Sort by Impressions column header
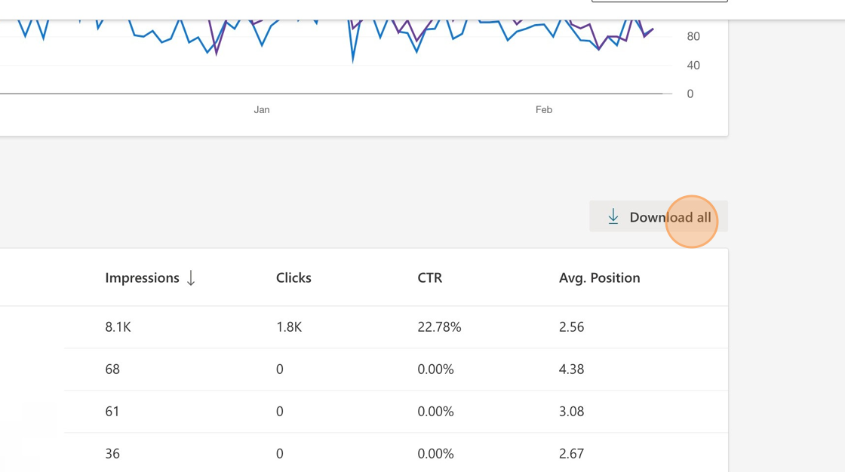845x472 pixels. [143, 278]
